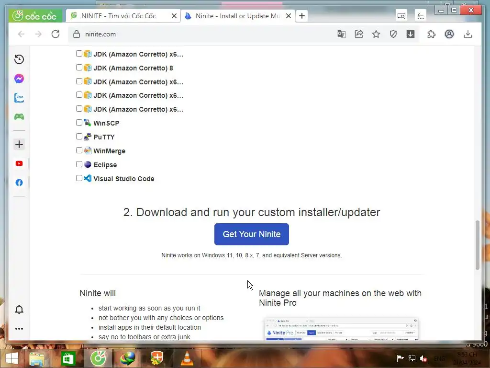Viewport: 490px width, 368px height.
Task: Select the Eclipse checkbox
Action: 79,164
